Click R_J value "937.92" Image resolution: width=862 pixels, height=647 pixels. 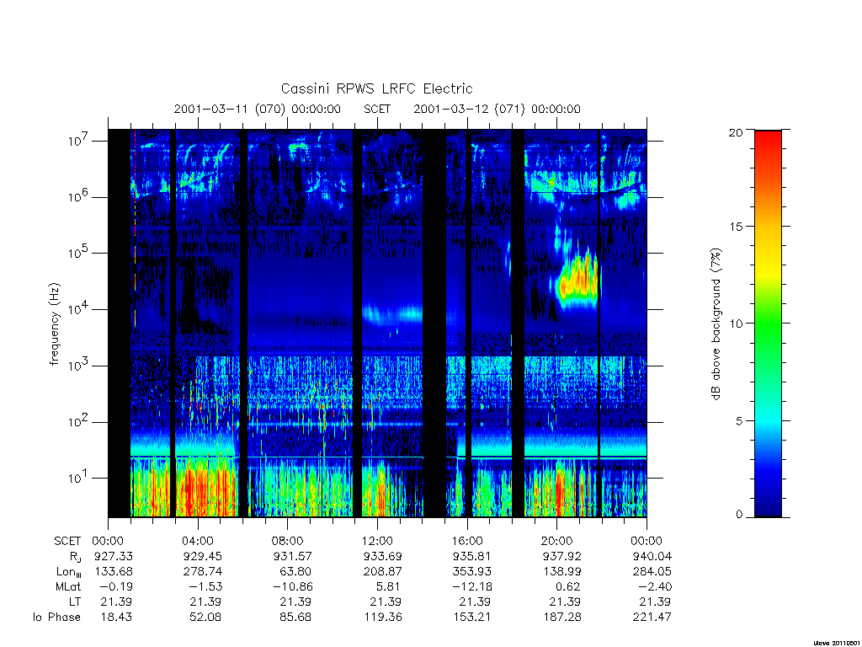tap(561, 556)
